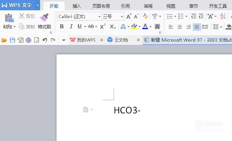Align text right
232x141 pixels.
pyautogui.click(x=189, y=27)
